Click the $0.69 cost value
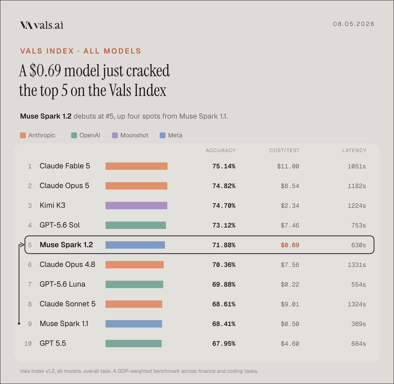 point(290,245)
